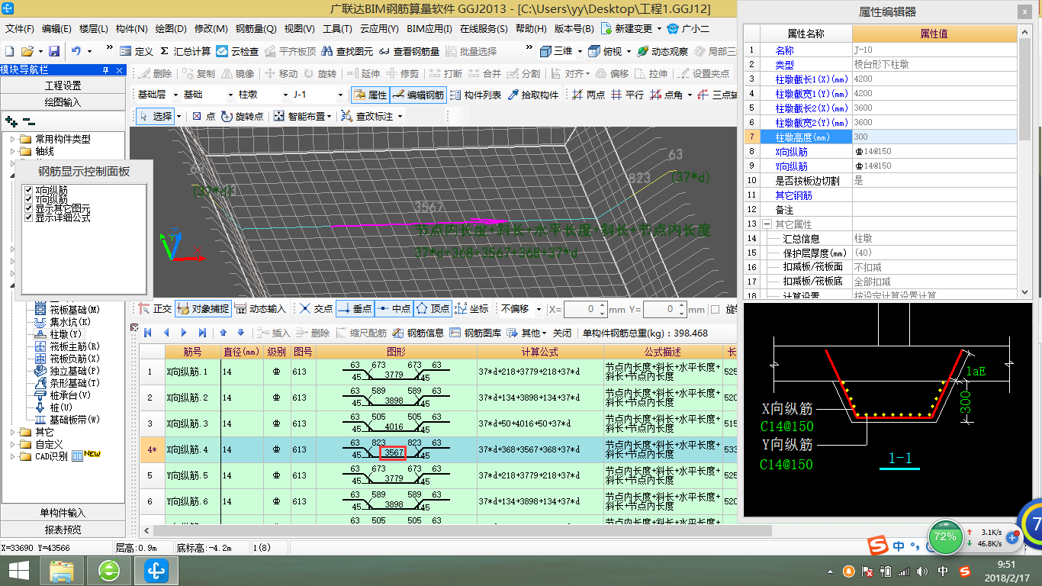Toggle 交点 intersection snap

pos(316,309)
